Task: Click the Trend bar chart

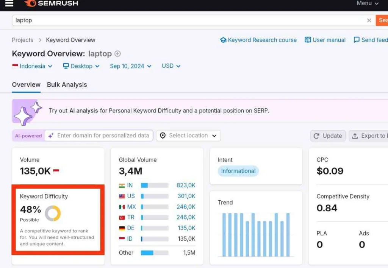Action: [256, 235]
